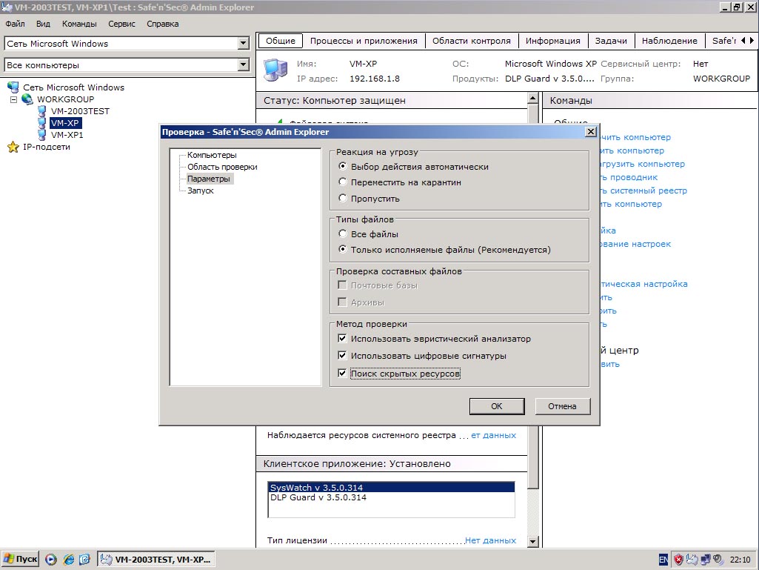Screen dimensions: 759x570
Task: Click the Microsoft Windows network tree icon
Action: pos(13,87)
